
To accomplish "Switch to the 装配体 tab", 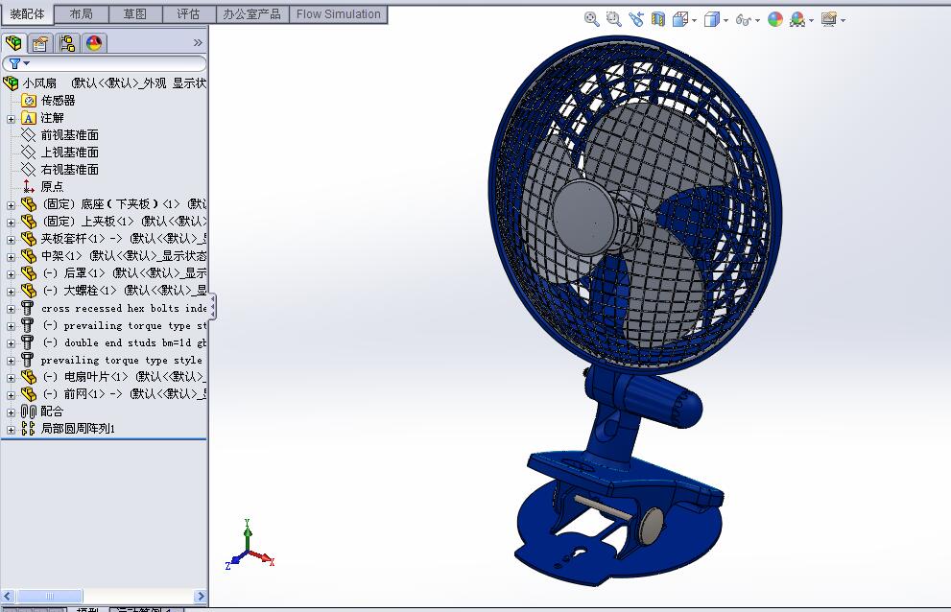I will (27, 14).
